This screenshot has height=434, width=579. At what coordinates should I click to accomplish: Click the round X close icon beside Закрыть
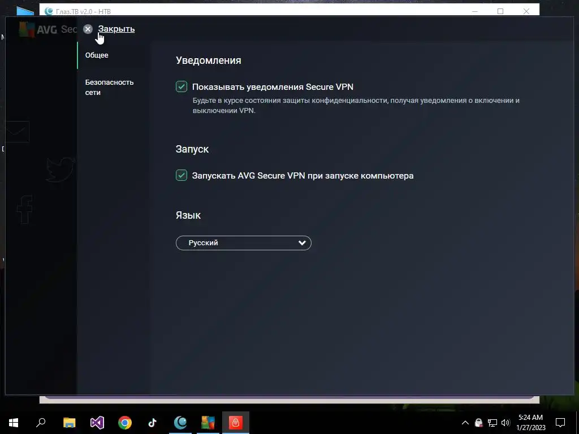[88, 29]
